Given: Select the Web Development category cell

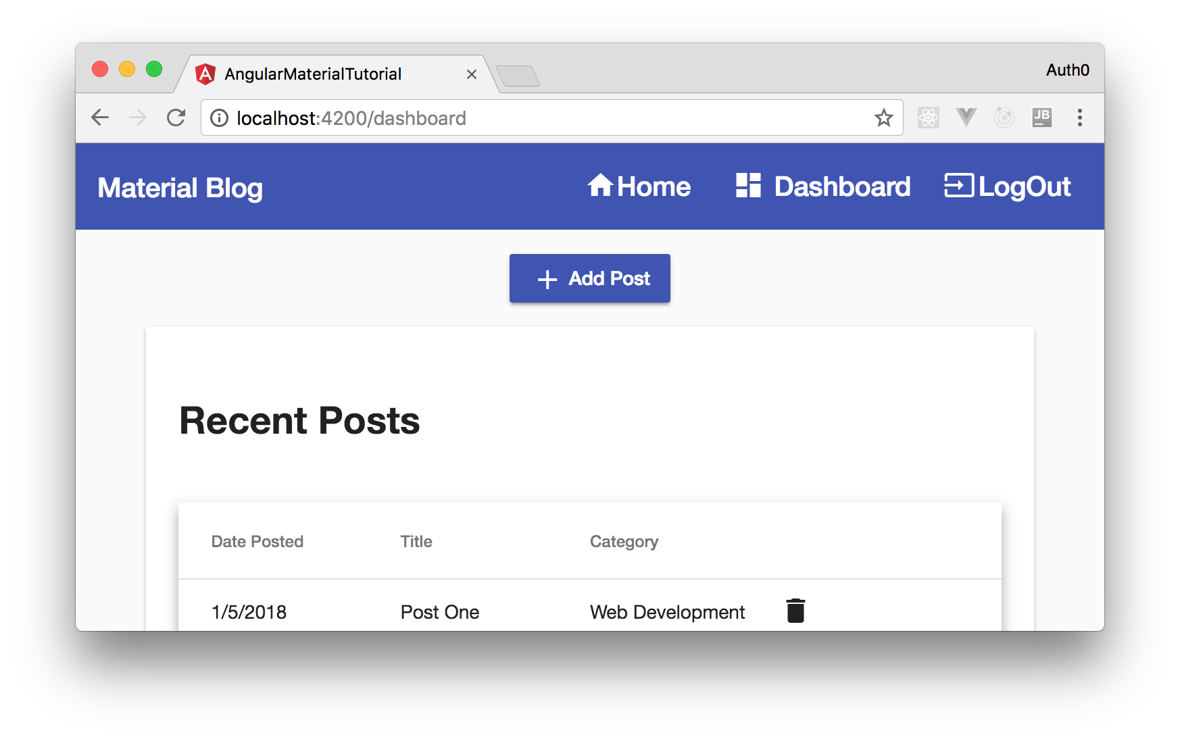Looking at the screenshot, I should coord(668,612).
